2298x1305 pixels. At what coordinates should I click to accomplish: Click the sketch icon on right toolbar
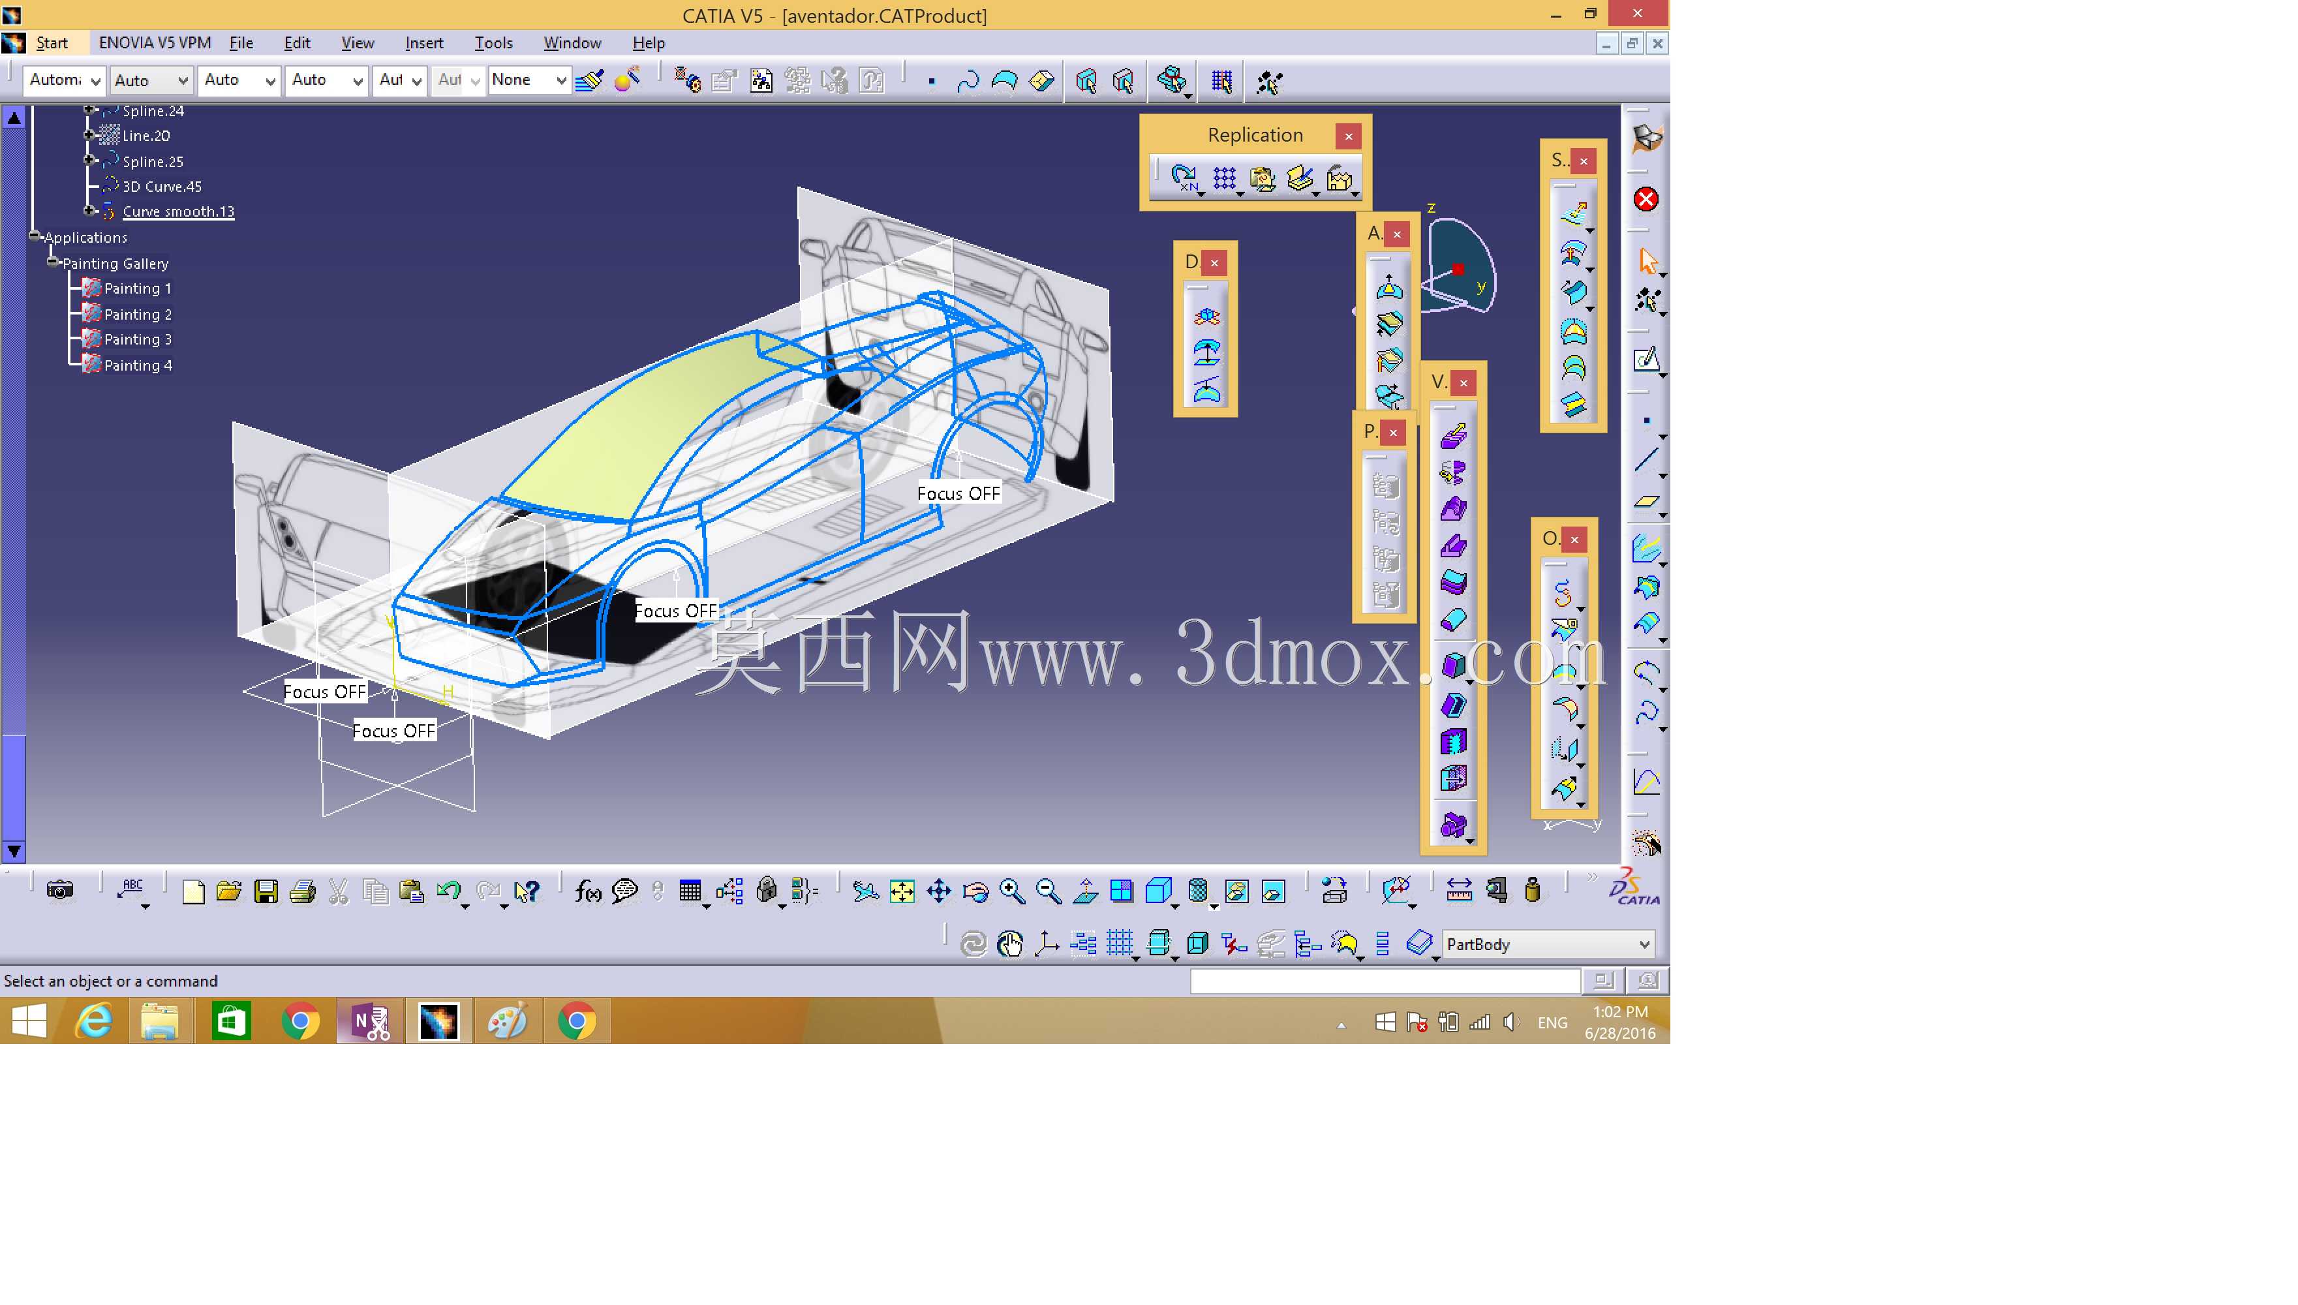[x=1646, y=360]
